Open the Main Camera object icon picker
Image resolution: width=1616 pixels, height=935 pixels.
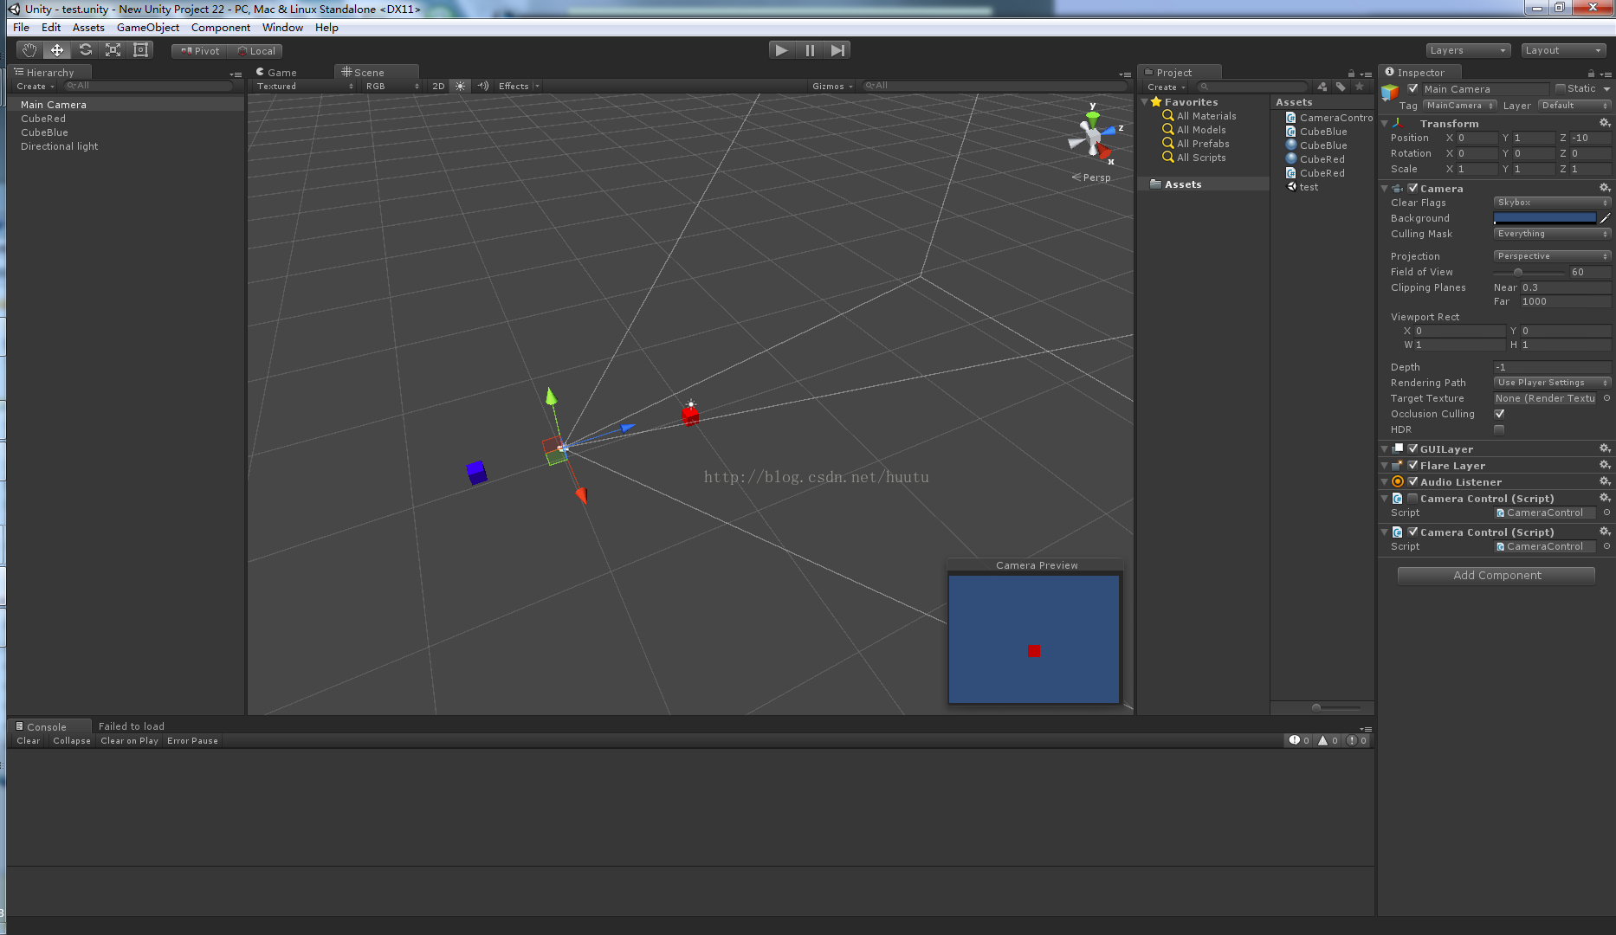[x=1390, y=91]
